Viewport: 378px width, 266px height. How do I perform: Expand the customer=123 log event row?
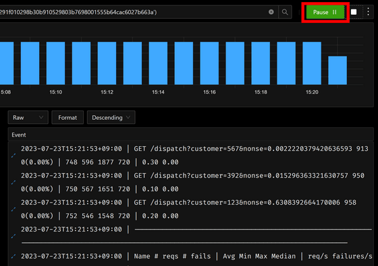(13, 209)
